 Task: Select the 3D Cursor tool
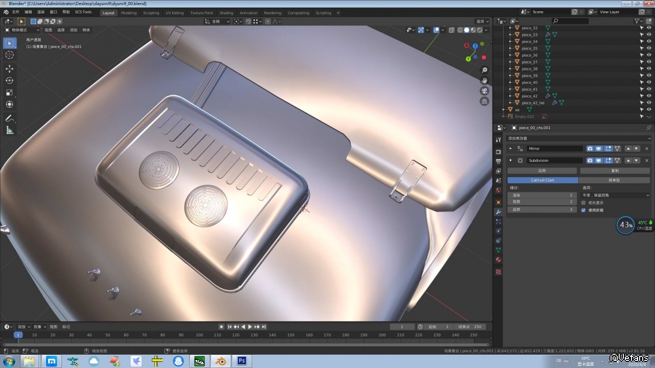(9, 55)
